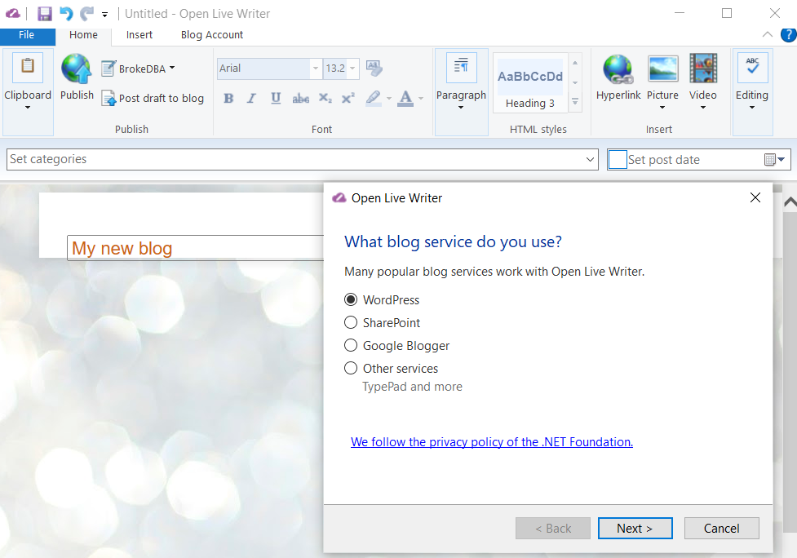Click the Save icon in the title bar
Screen dimensions: 797x558
click(x=45, y=14)
